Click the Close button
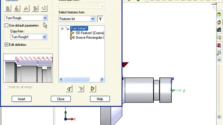This screenshot has width=223, height=125. 61,99
